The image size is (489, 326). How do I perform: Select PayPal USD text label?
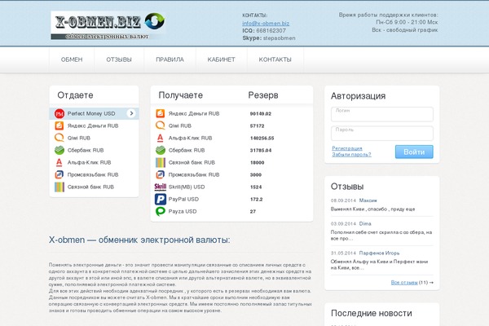click(x=183, y=199)
